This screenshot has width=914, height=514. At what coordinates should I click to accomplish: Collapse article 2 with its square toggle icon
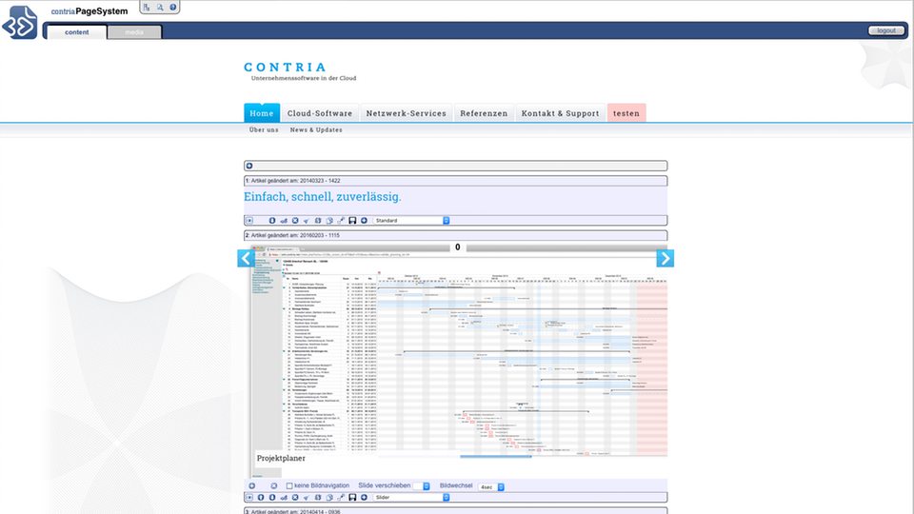(x=249, y=498)
